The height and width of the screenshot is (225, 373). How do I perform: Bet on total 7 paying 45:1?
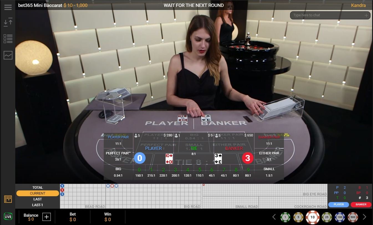(224, 172)
